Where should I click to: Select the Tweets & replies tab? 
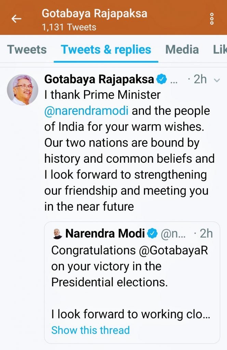pos(105,50)
